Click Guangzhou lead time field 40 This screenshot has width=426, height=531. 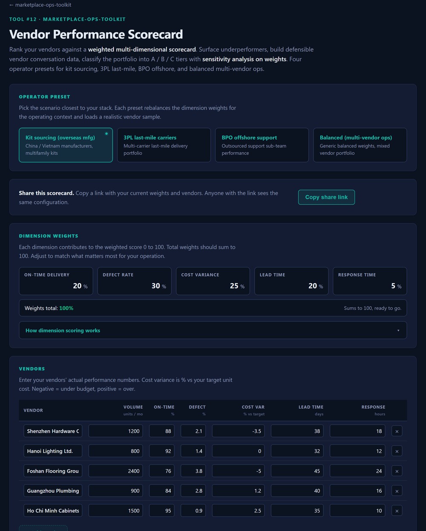(x=297, y=491)
